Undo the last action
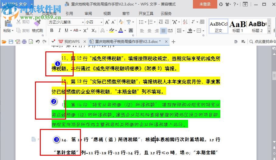The height and width of the screenshot is (160, 276). 37,42
